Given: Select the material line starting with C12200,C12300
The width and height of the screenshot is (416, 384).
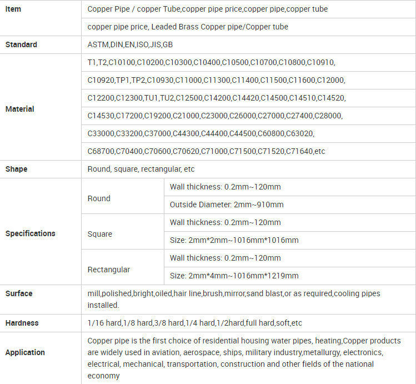Looking at the screenshot, I should [217, 98].
